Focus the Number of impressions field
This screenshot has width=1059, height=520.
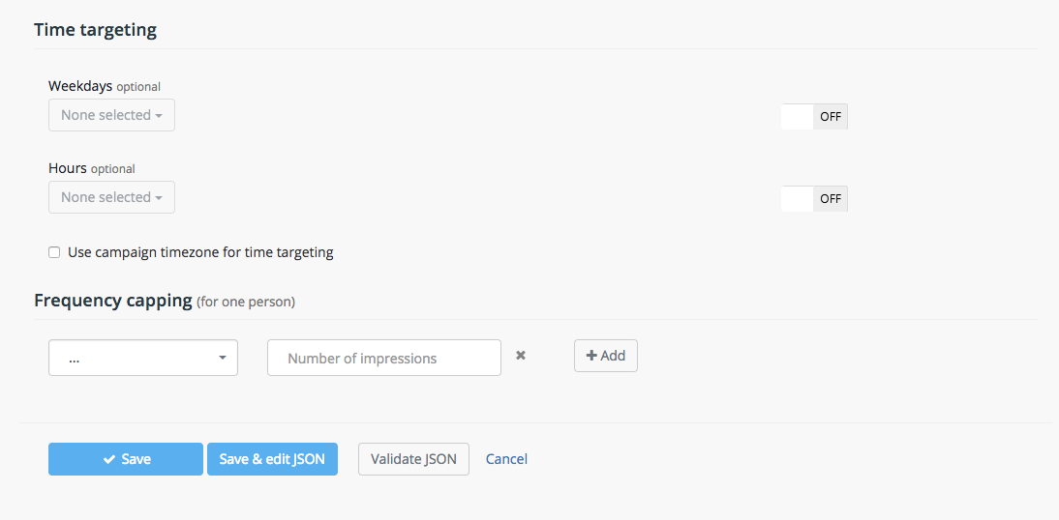(383, 358)
